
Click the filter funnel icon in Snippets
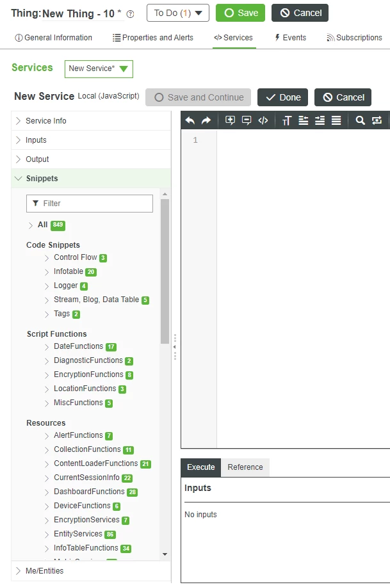coord(36,204)
